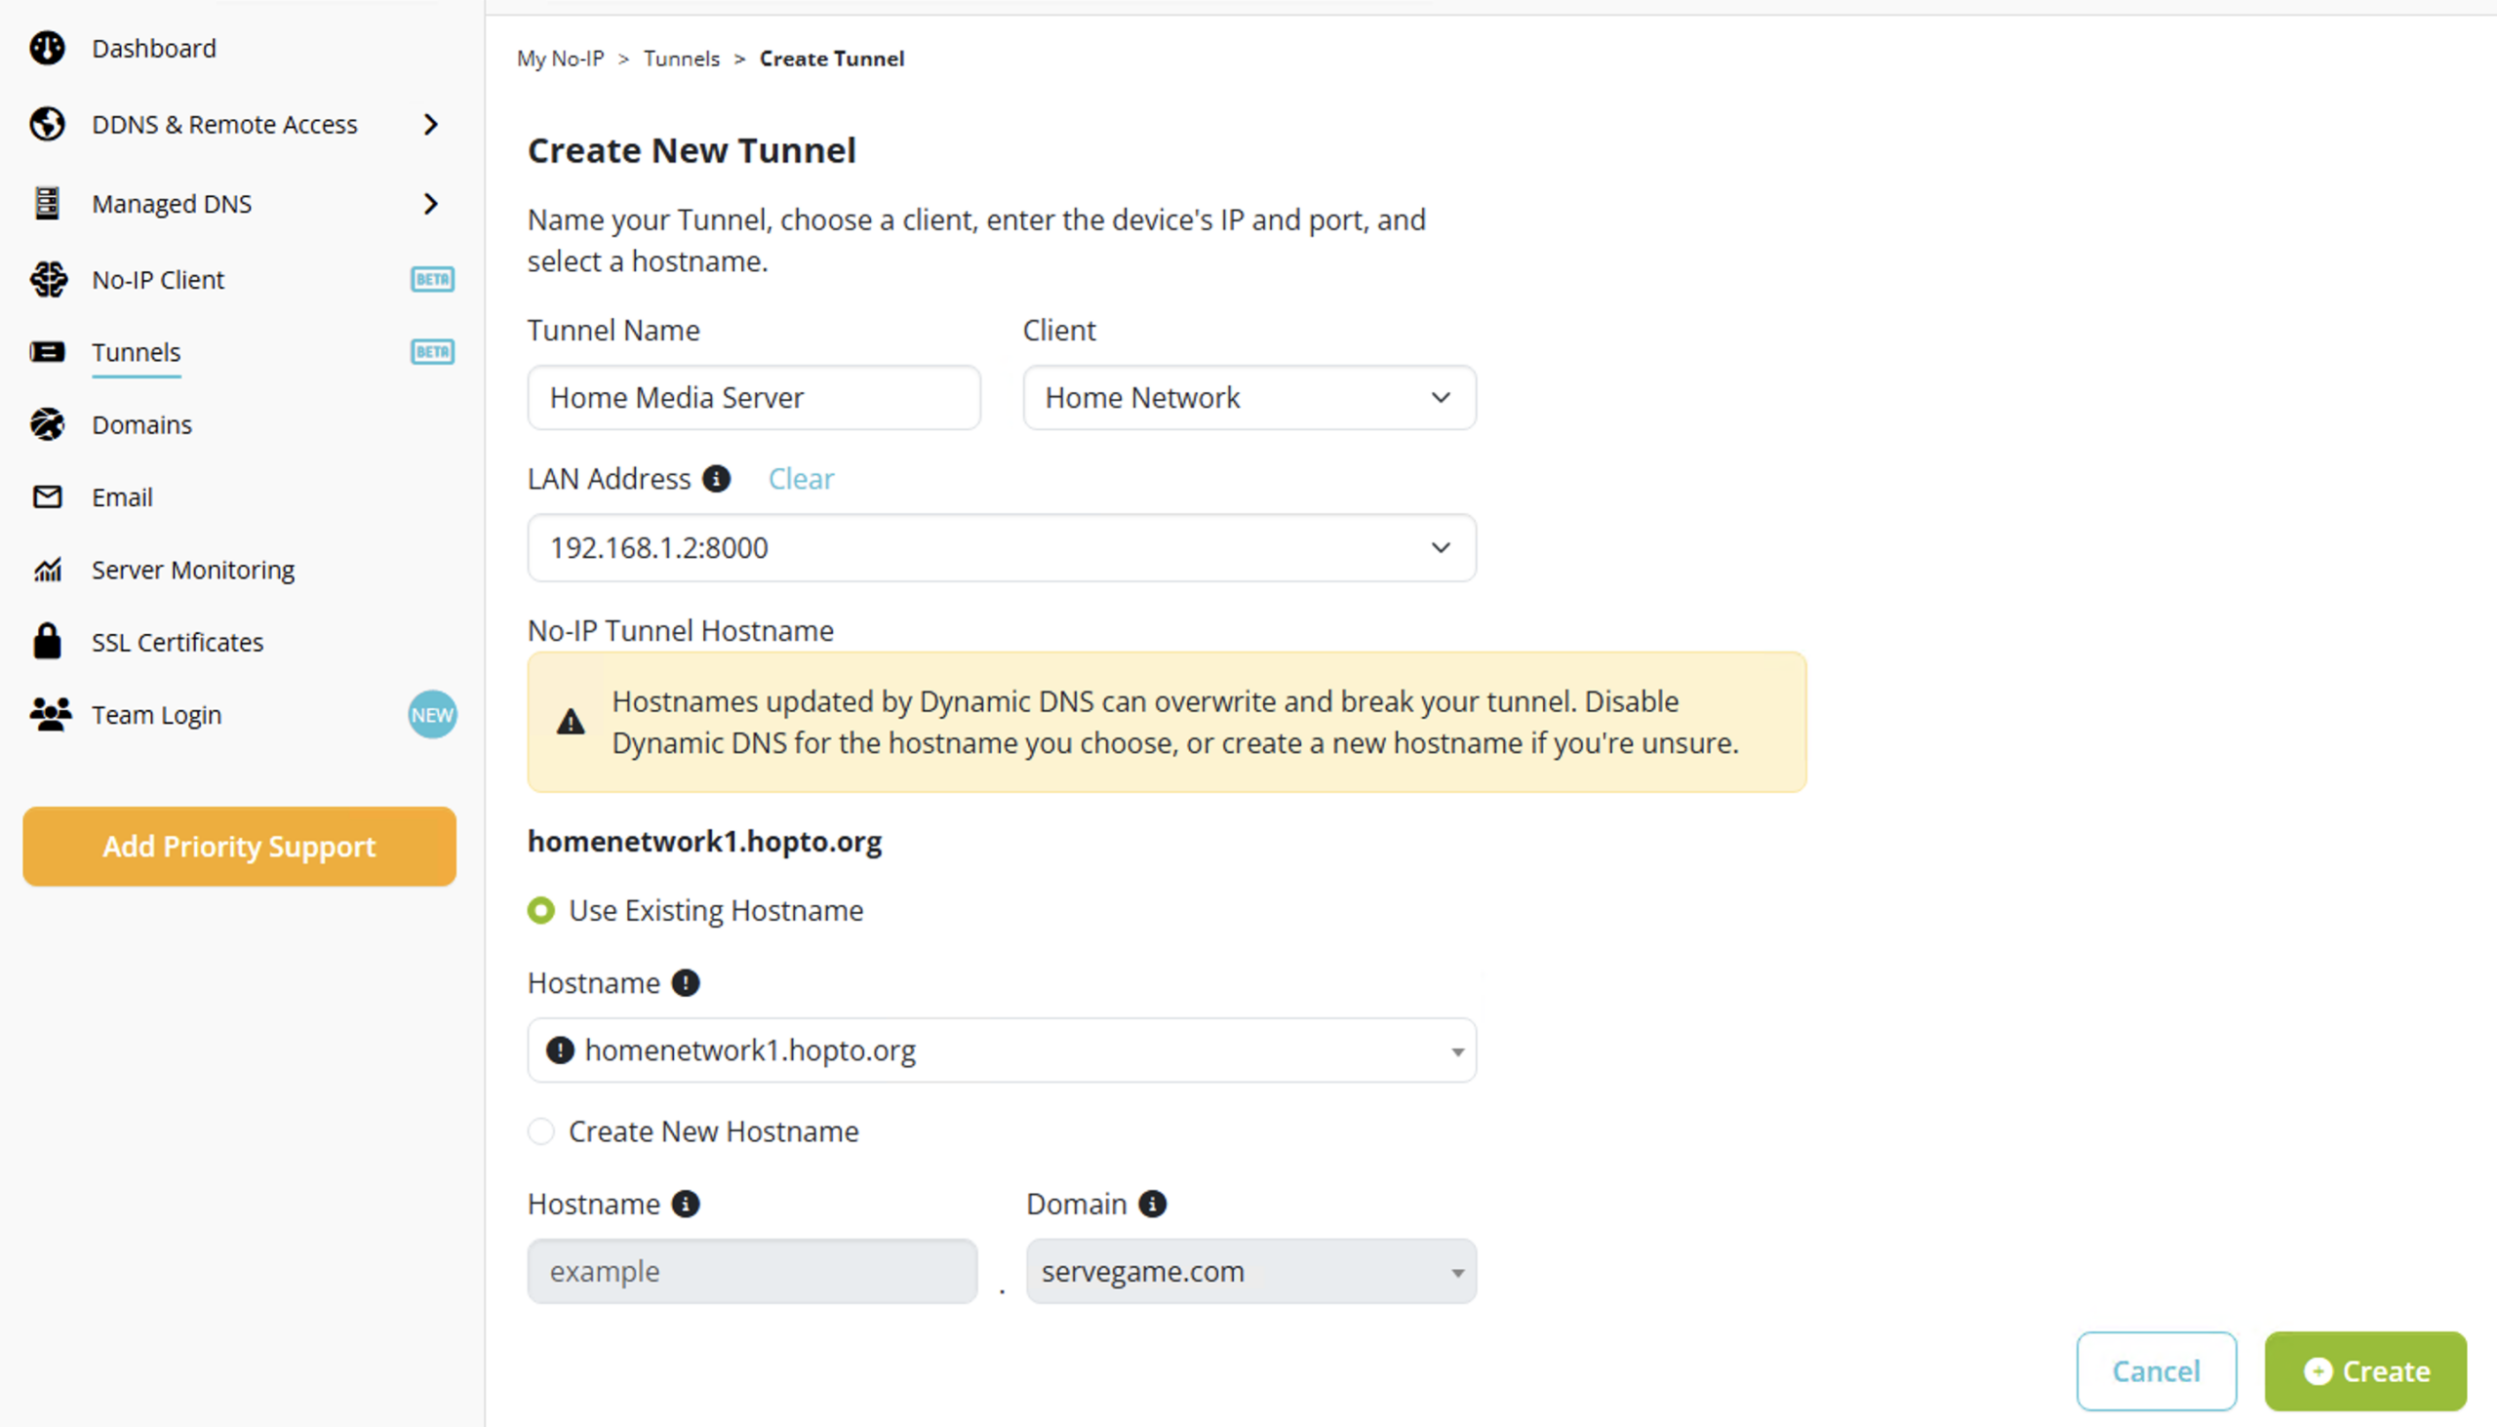2497x1427 pixels.
Task: Open the LAN Address dropdown 192.168.1.2:8000
Action: point(1002,548)
